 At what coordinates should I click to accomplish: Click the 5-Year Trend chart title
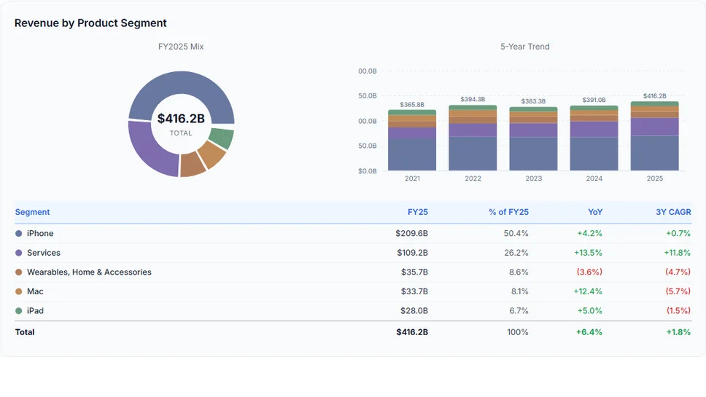pyautogui.click(x=525, y=47)
